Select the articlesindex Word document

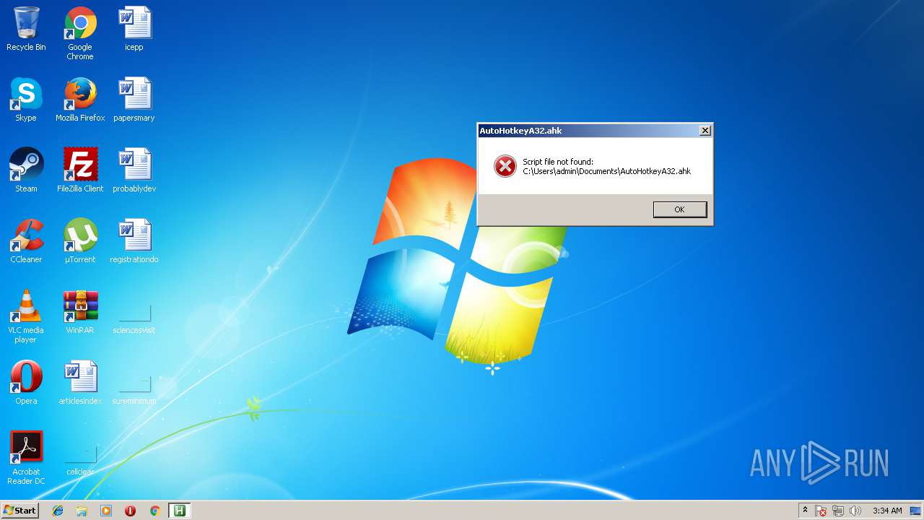[80, 383]
